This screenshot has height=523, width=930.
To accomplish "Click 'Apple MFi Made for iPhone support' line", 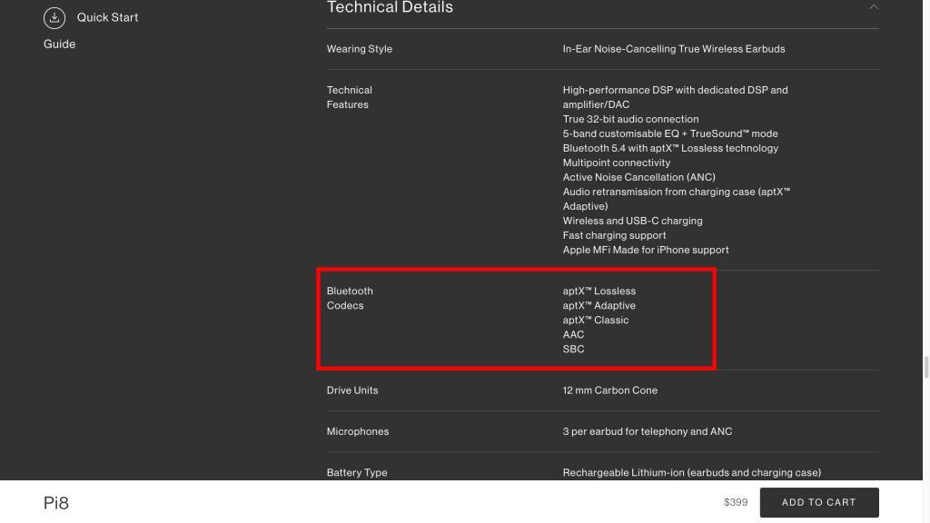I will (x=646, y=250).
